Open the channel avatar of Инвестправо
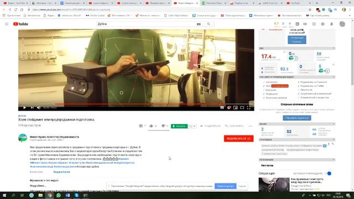 point(23,138)
